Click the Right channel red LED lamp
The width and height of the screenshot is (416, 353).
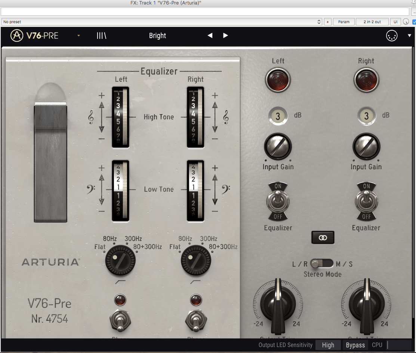pos(366,80)
